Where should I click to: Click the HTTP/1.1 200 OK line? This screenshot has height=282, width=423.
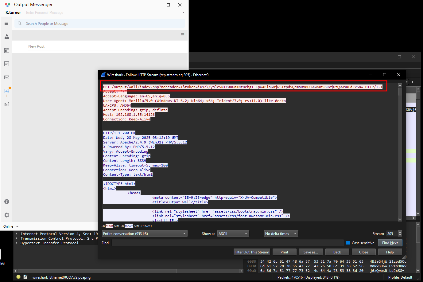[119, 133]
